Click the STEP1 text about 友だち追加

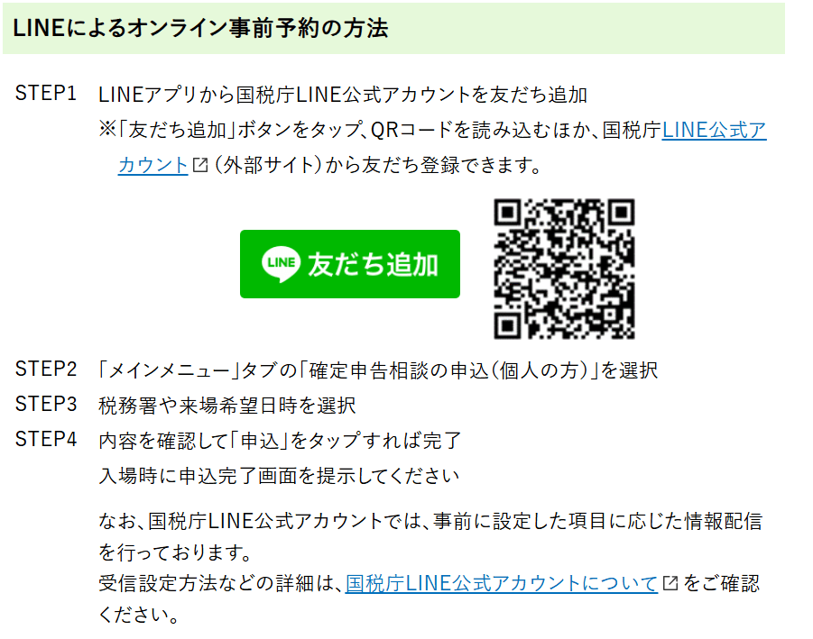pos(343,95)
